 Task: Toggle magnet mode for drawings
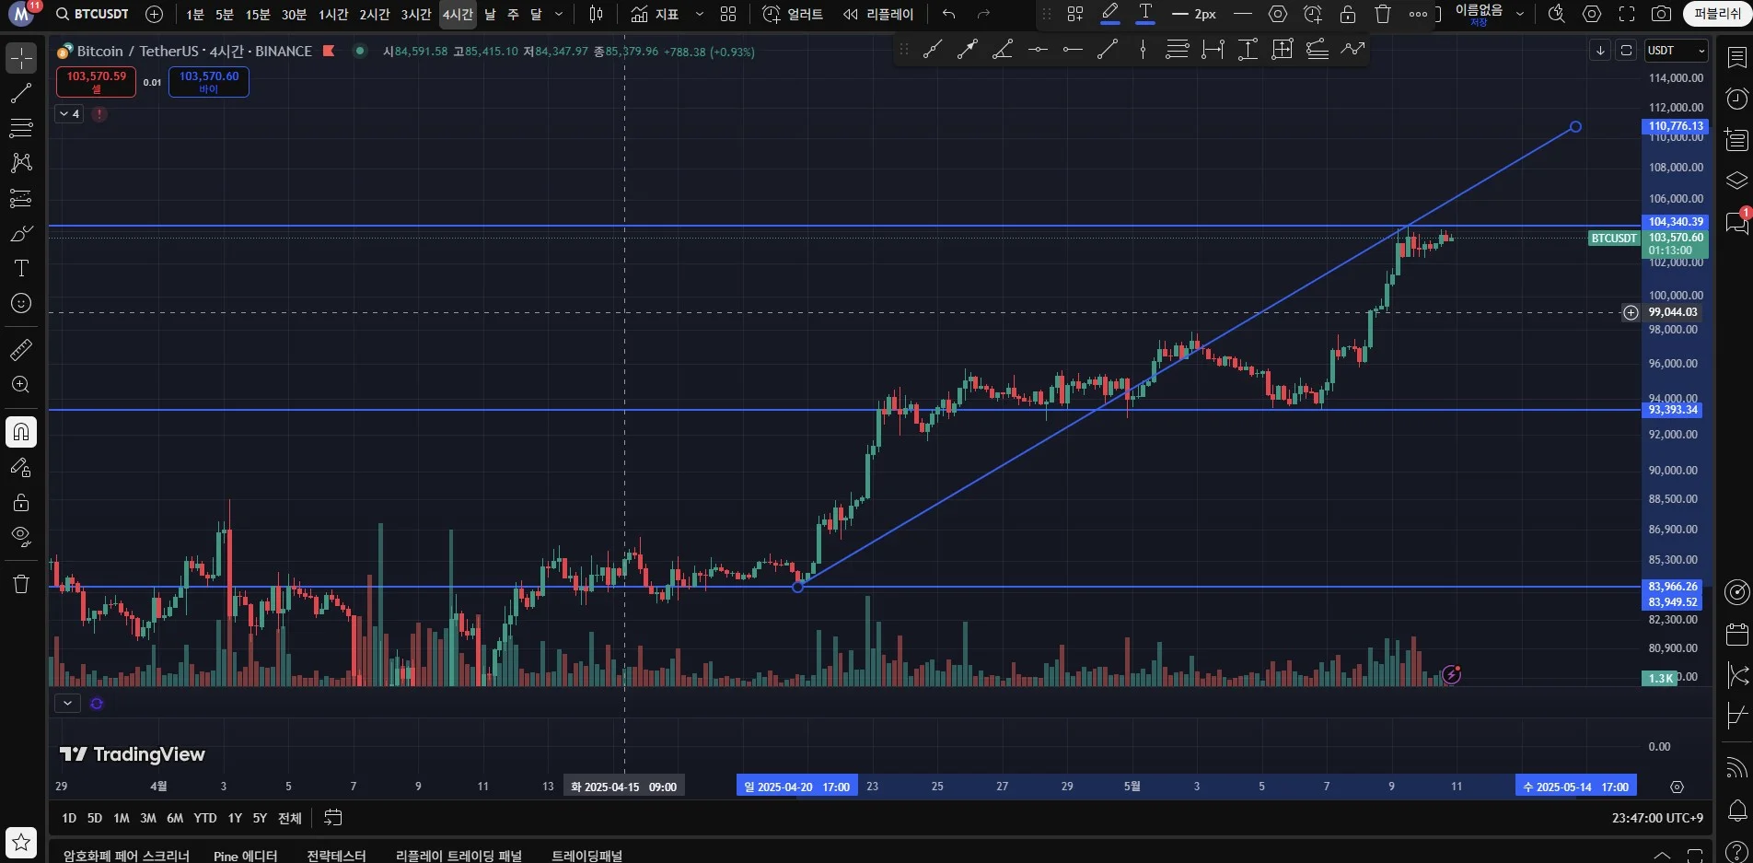pyautogui.click(x=21, y=432)
